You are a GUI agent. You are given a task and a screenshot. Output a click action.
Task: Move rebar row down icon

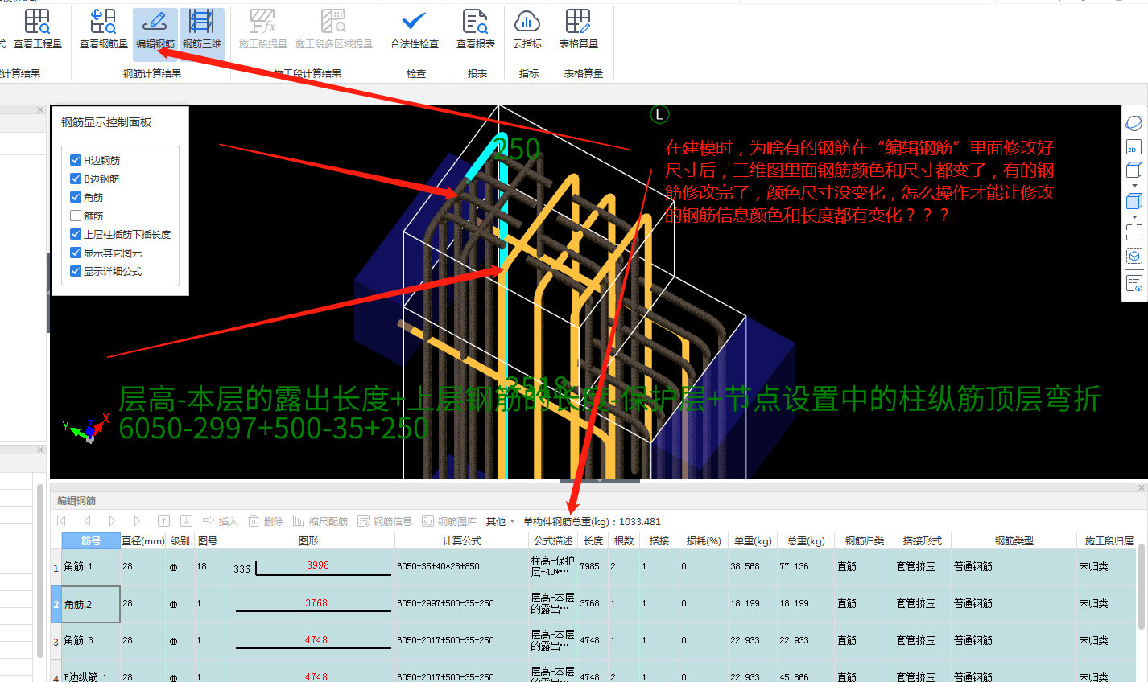pyautogui.click(x=186, y=521)
